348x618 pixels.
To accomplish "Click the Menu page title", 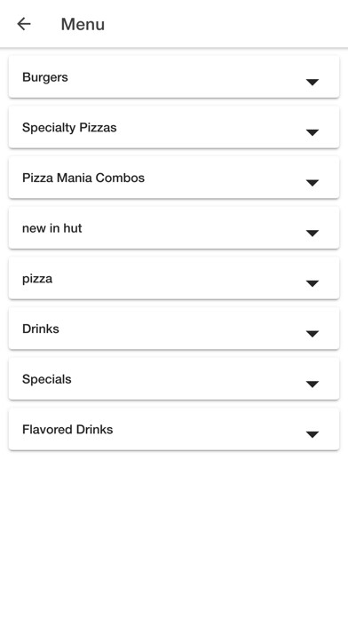I will pos(83,25).
